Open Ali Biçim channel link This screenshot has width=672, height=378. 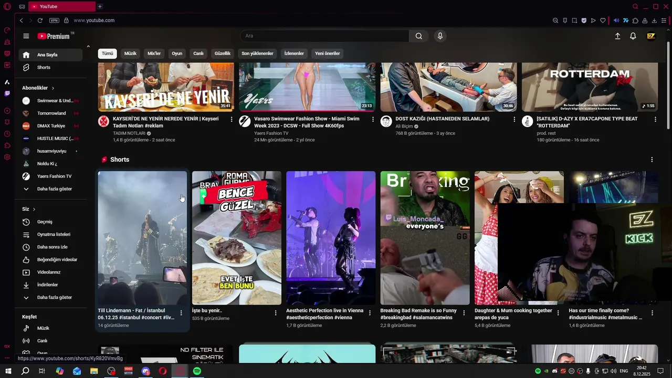tap(404, 127)
